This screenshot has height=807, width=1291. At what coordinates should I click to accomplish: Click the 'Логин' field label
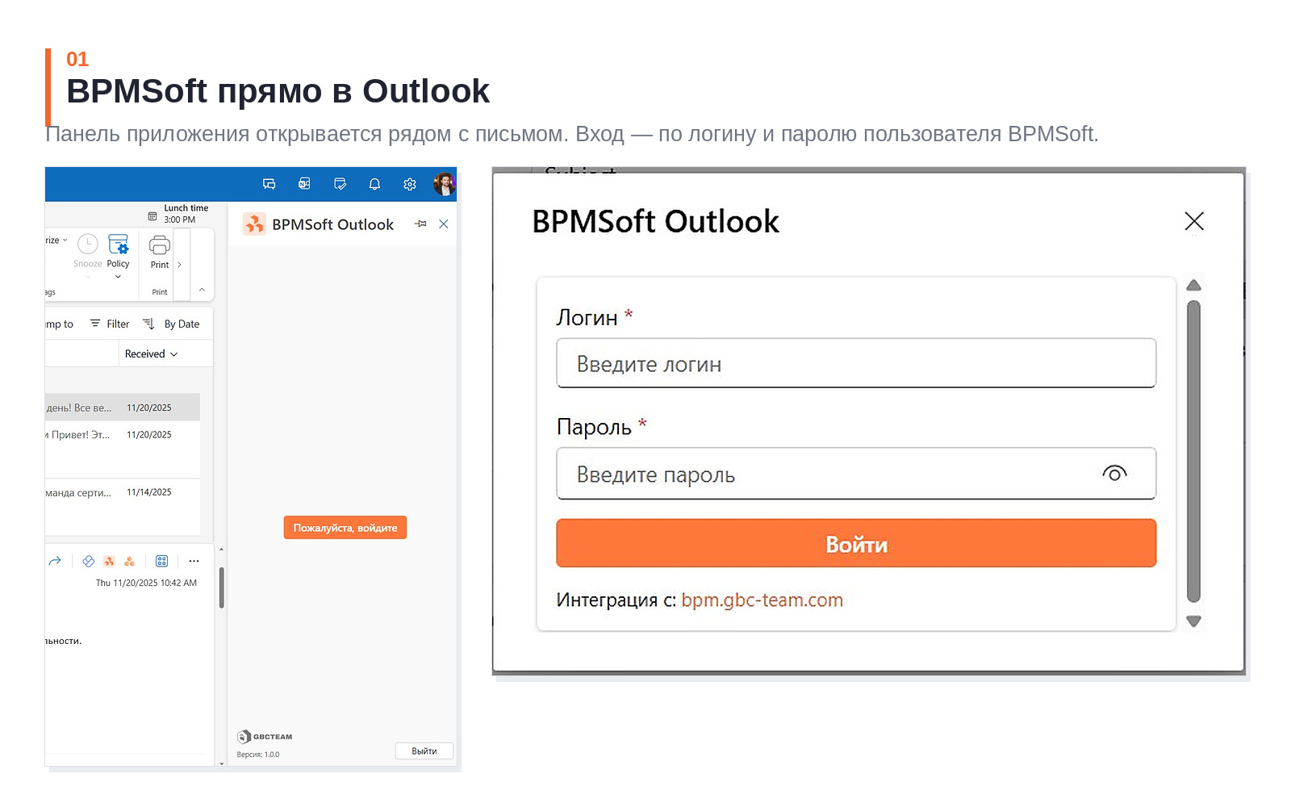pyautogui.click(x=587, y=318)
